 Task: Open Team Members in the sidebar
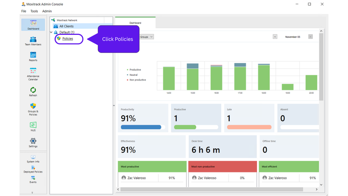tap(33, 41)
